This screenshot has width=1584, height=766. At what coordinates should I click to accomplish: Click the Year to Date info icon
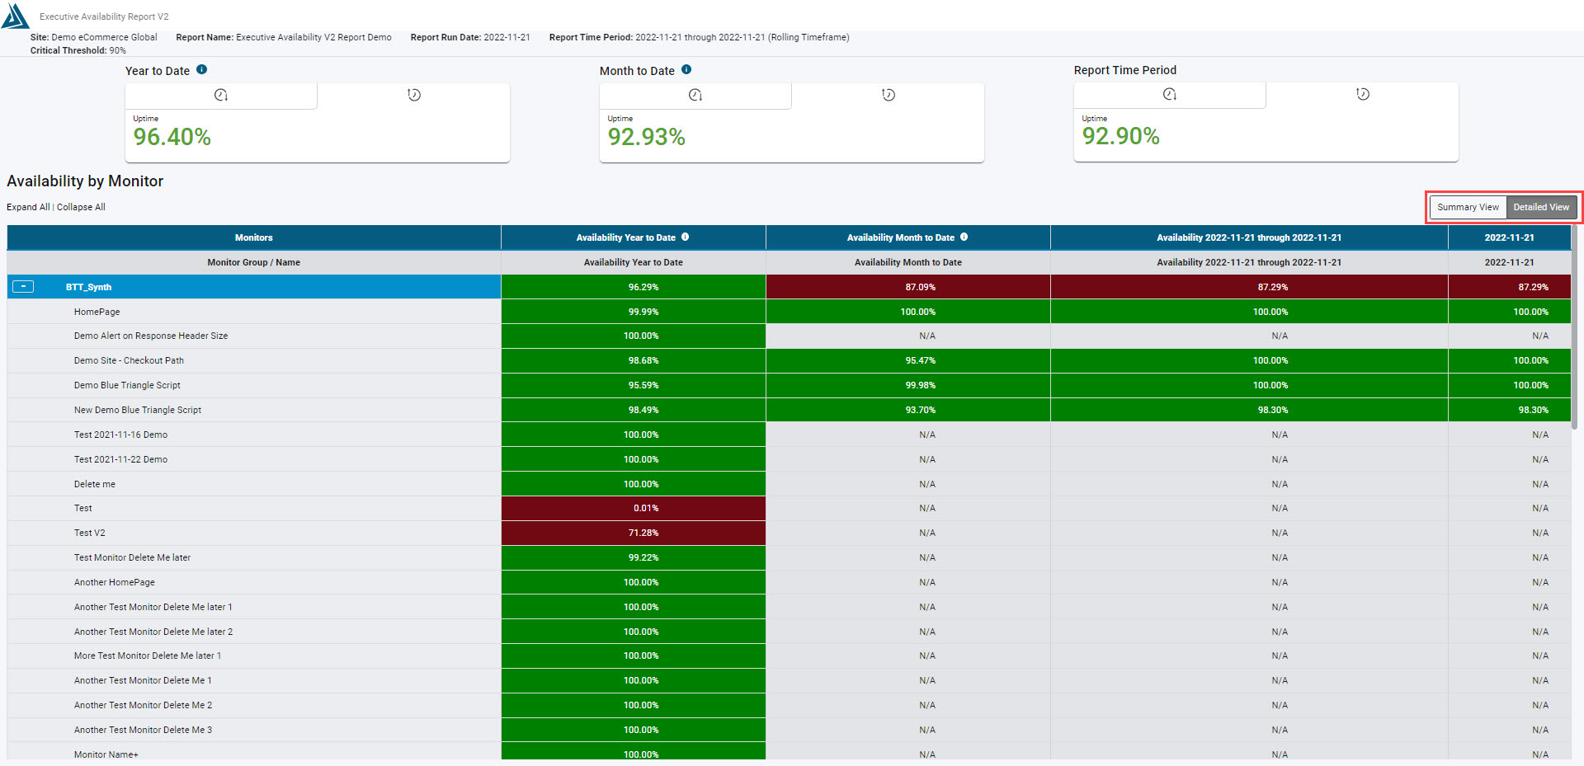point(202,70)
